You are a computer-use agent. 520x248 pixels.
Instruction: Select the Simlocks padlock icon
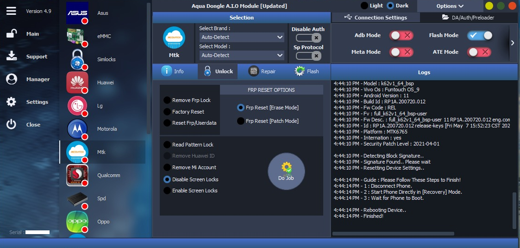(78, 59)
